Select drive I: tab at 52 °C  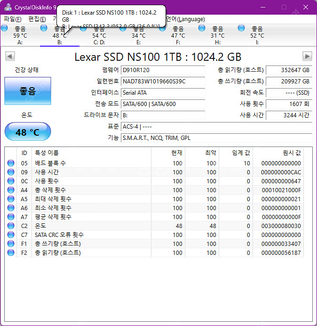point(257,35)
